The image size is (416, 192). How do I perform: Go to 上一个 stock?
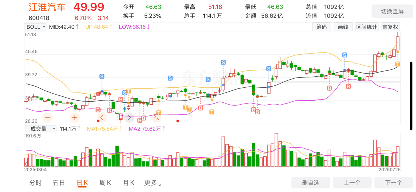point(352,183)
